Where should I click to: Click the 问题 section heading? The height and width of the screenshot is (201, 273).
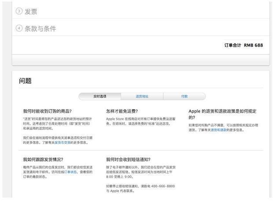tap(25, 81)
